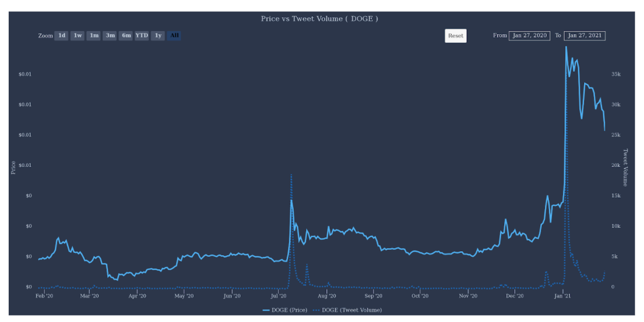
Task: Click the July 2020 tweet volume spike peak
Action: tap(291, 175)
